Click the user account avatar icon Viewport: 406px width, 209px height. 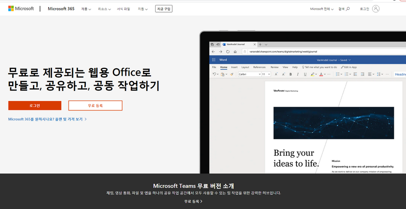click(376, 9)
